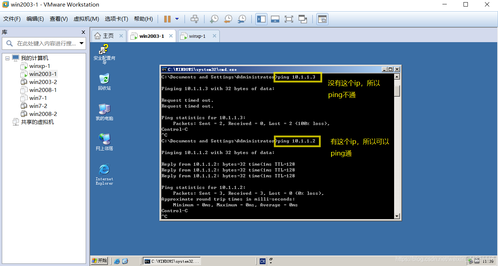The width and height of the screenshot is (498, 266).
Task: Click the 回收站 desktop icon
Action: [x=104, y=82]
